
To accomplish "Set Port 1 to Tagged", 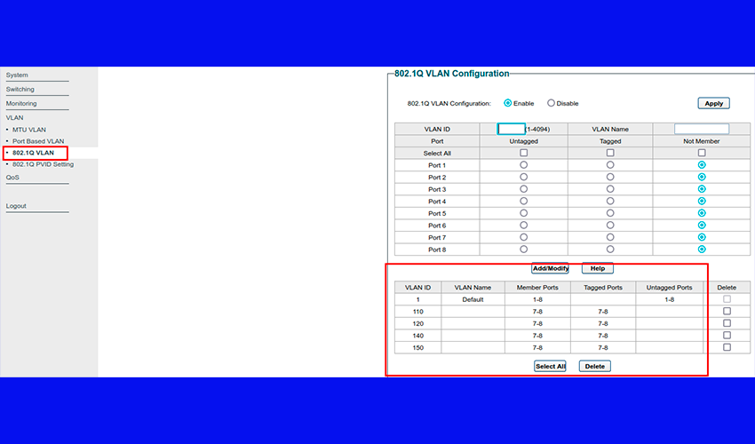I will tap(610, 164).
